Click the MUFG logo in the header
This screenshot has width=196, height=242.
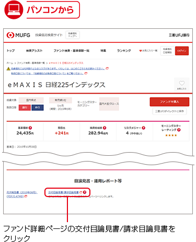(18, 35)
